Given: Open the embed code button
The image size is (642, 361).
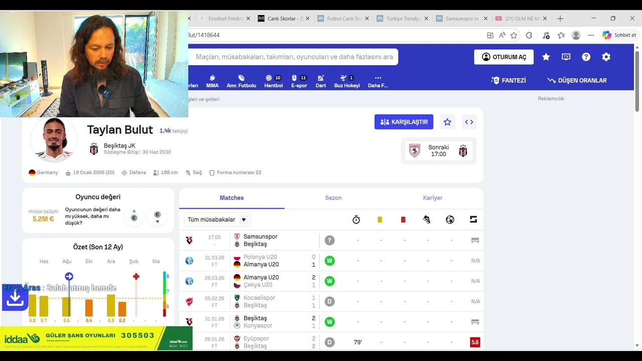Looking at the screenshot, I should [x=469, y=122].
